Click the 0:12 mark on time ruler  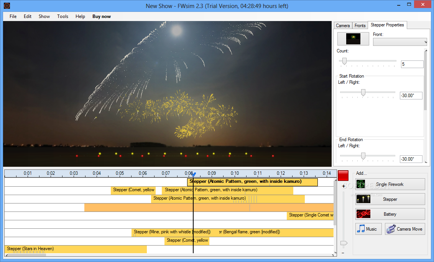point(281,173)
